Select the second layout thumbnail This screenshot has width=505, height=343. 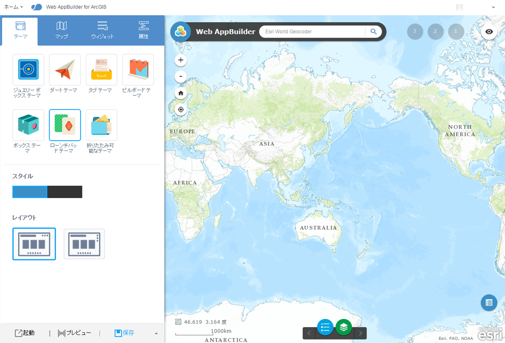(x=84, y=244)
